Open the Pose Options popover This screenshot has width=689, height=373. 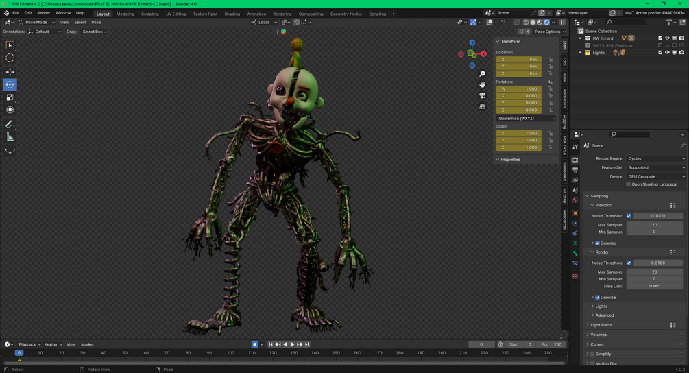pyautogui.click(x=548, y=32)
